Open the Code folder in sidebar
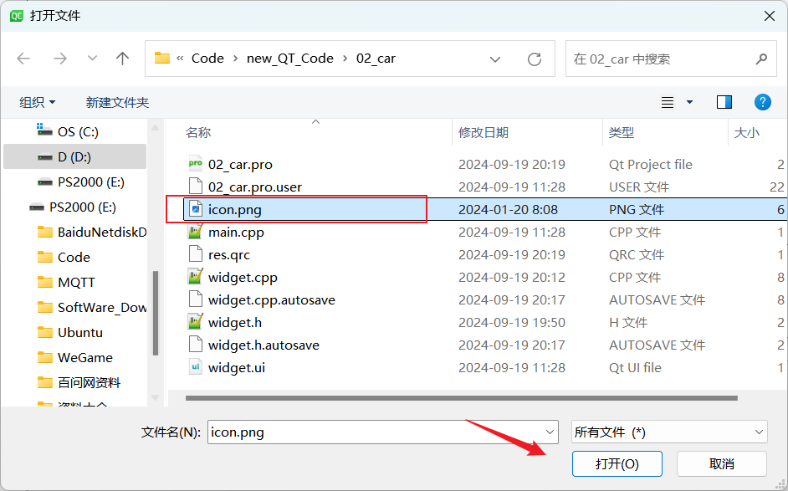 (x=64, y=258)
